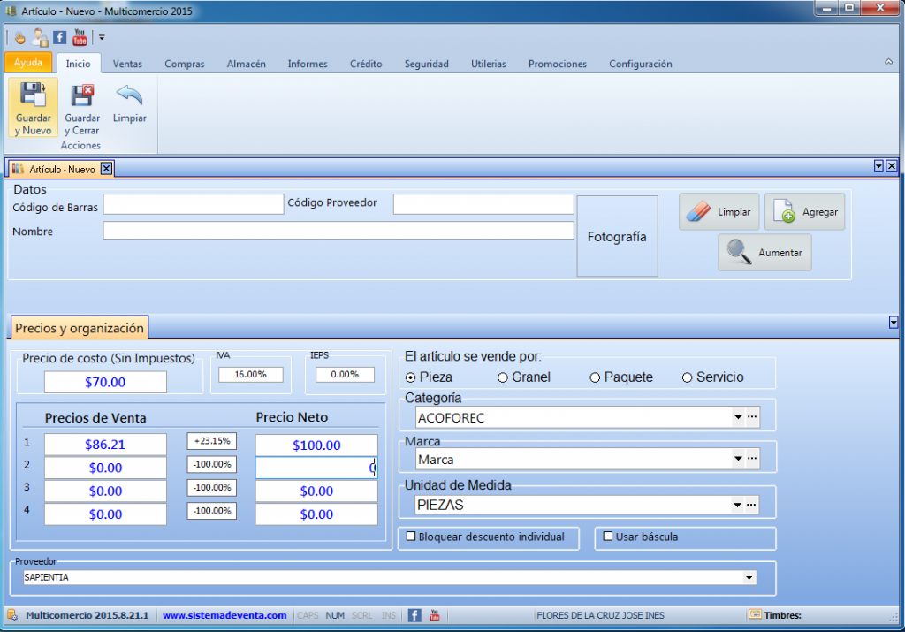Click ellipsis button next to Marca
The width and height of the screenshot is (905, 632).
pyautogui.click(x=752, y=458)
